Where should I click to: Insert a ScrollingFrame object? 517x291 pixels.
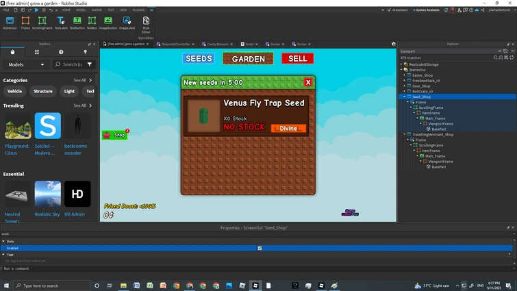(42, 23)
